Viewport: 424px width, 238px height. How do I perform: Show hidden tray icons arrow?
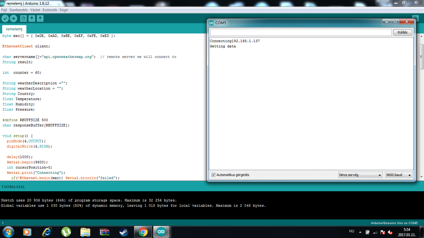tap(360, 232)
